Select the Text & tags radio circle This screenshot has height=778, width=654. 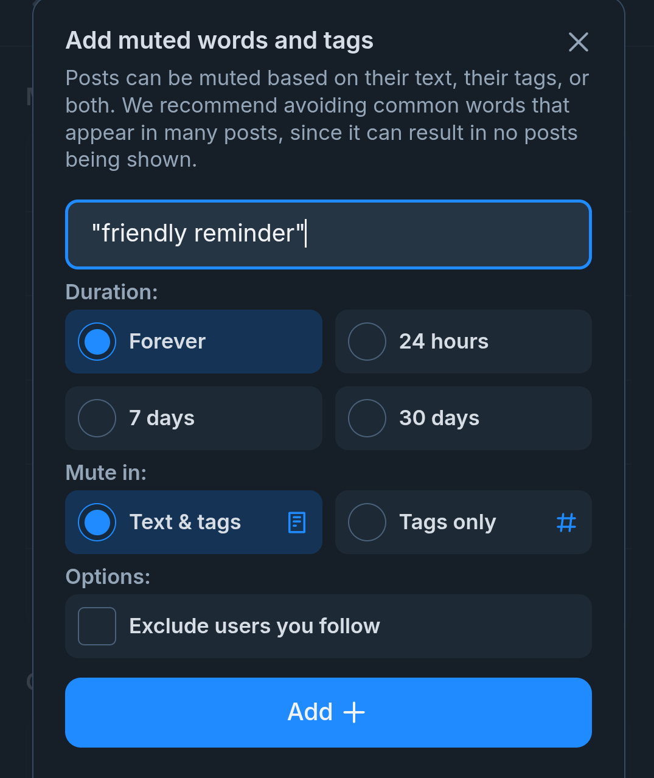pos(97,523)
